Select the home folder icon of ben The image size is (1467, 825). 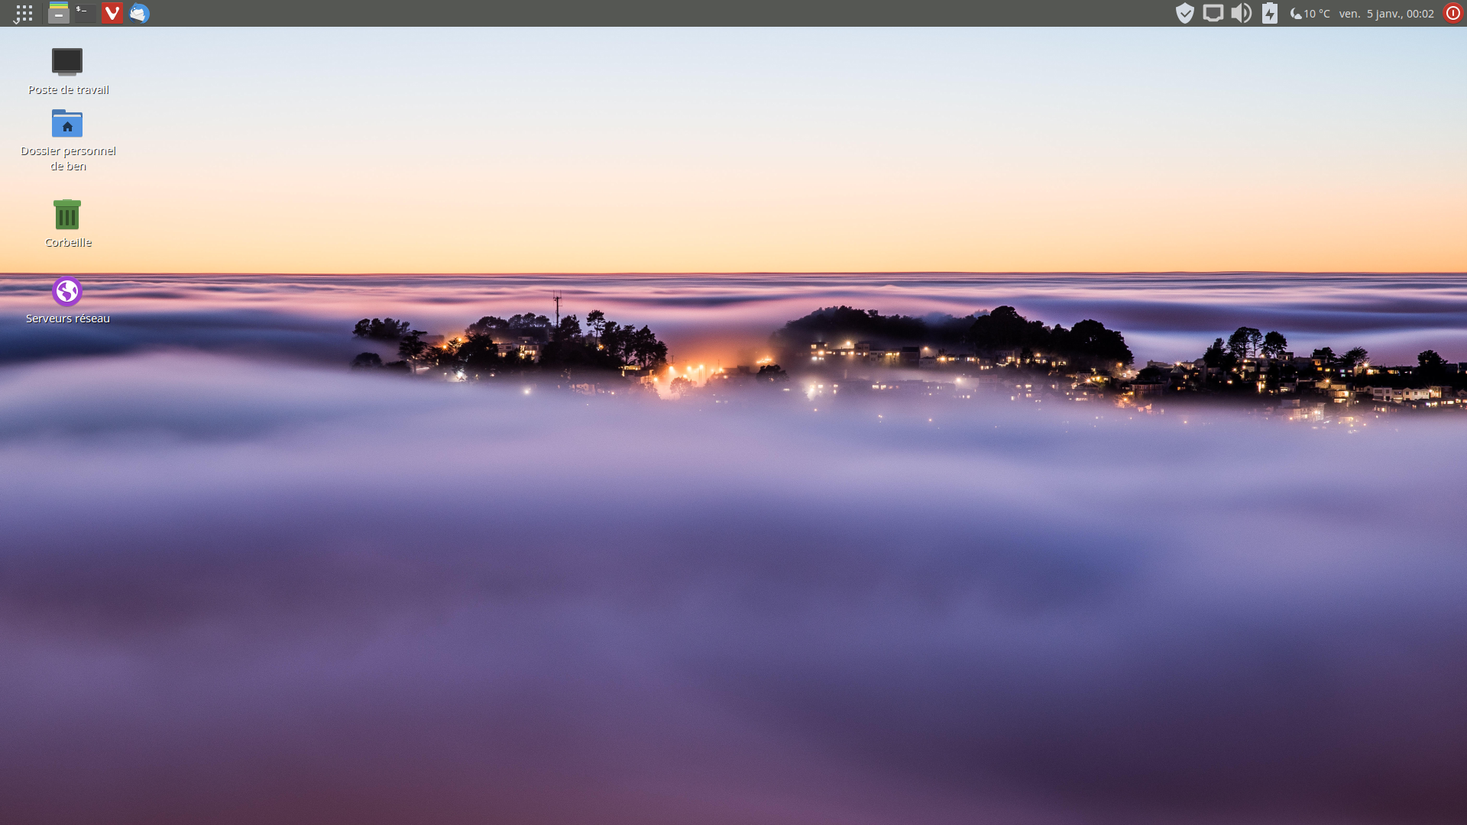pyautogui.click(x=67, y=124)
